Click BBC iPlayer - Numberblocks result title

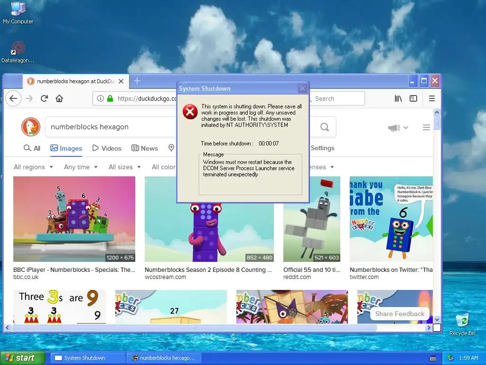(x=74, y=270)
